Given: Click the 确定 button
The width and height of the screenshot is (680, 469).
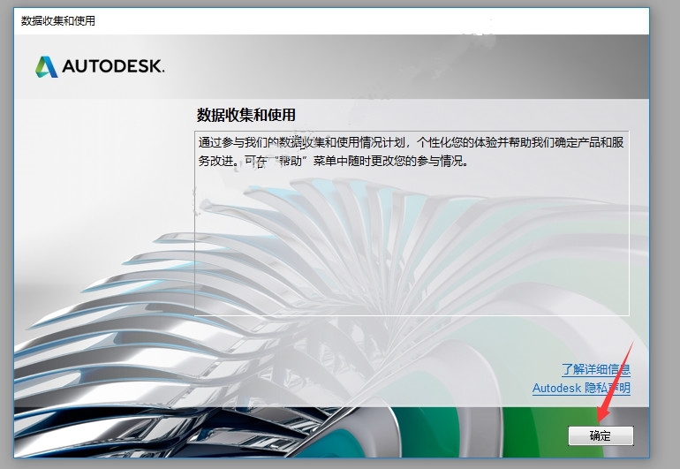Looking at the screenshot, I should point(601,435).
